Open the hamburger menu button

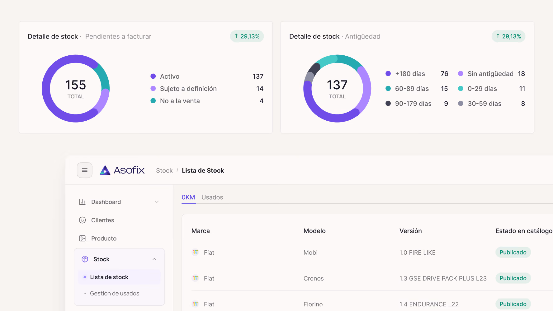(x=85, y=170)
